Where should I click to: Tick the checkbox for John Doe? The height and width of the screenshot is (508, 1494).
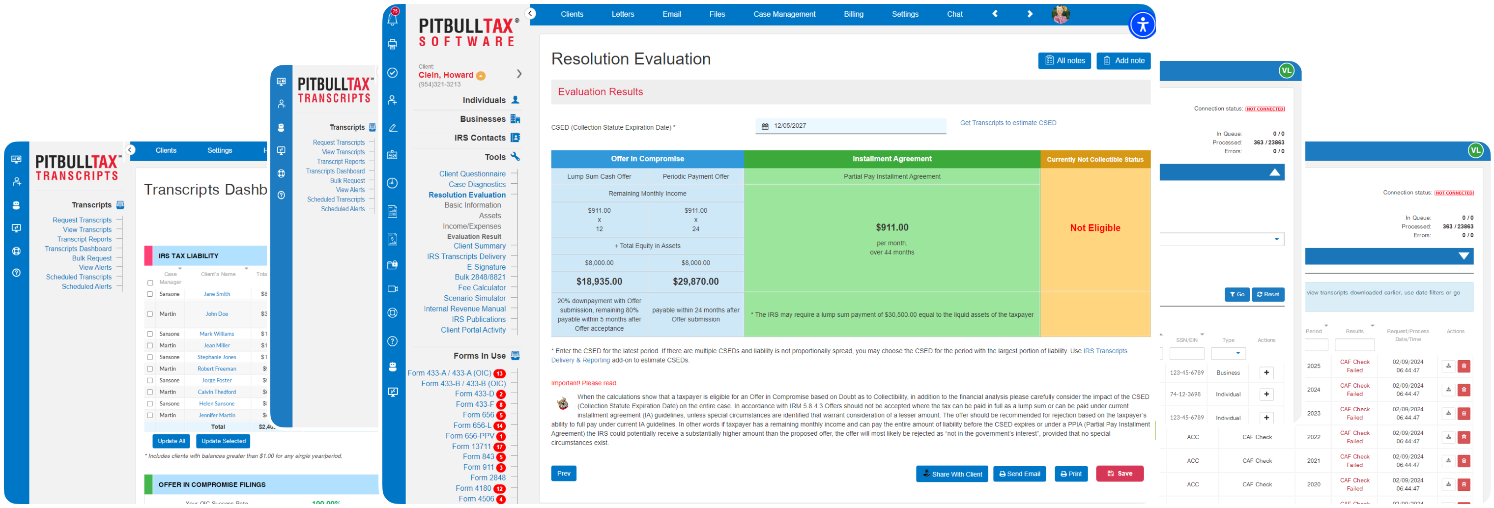pyautogui.click(x=149, y=314)
